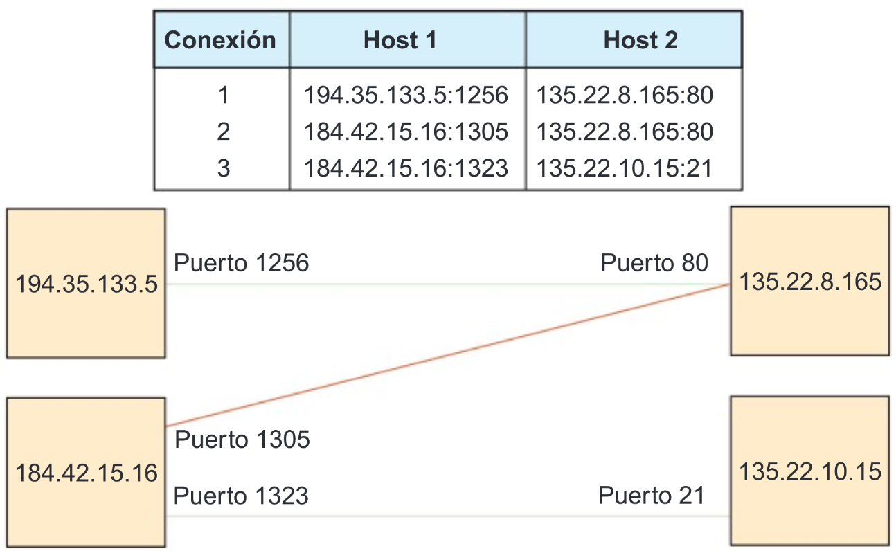
Task: Click the Puerto 1256 label
Action: tap(241, 263)
